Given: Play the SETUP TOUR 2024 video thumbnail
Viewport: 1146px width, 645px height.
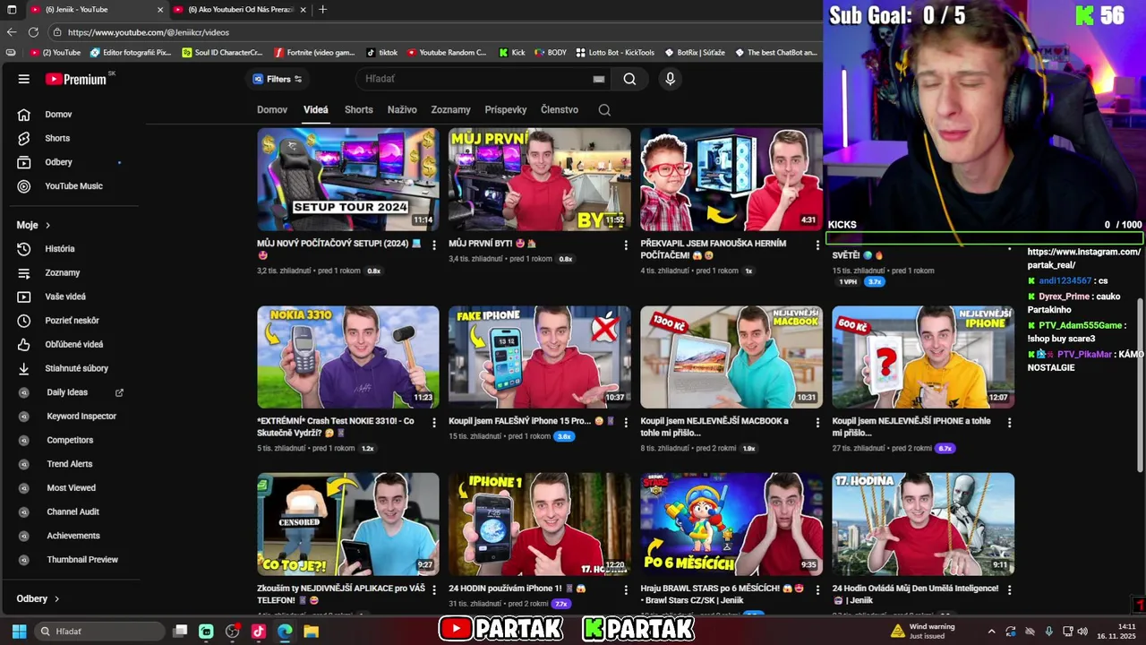Looking at the screenshot, I should pyautogui.click(x=348, y=179).
